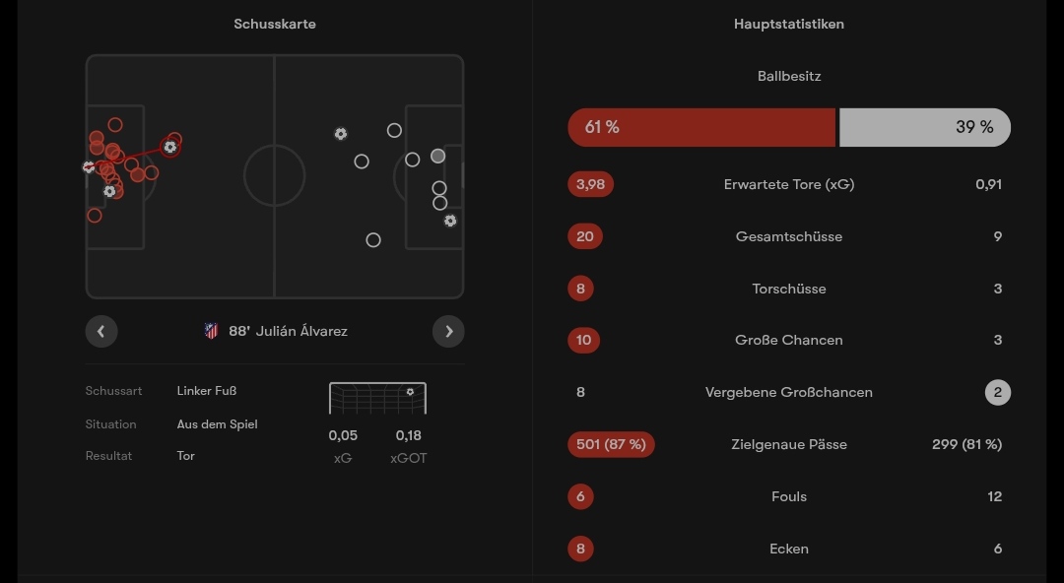The image size is (1064, 583).
Task: Click the gray 39 % possession segment
Action: 924,127
